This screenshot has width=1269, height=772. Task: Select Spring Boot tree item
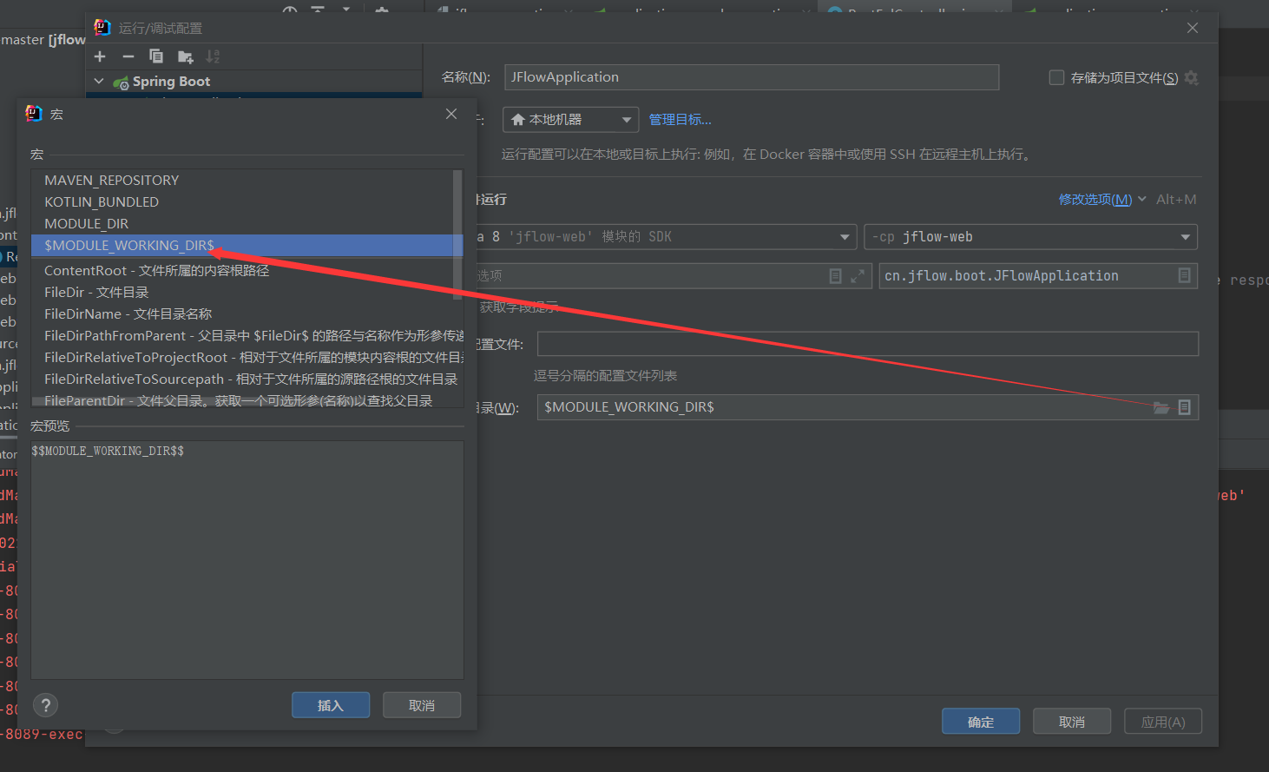pos(171,82)
